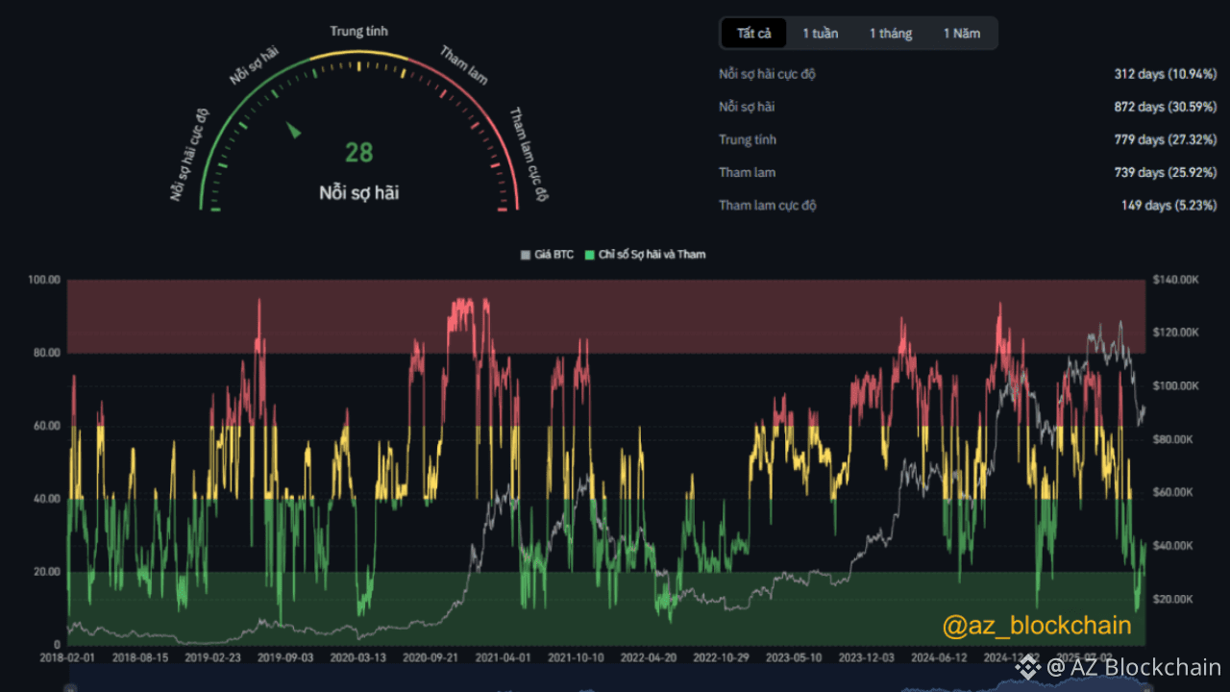This screenshot has height=692, width=1230.
Task: Click the Tham lam cực độ stats row label
Action: (767, 205)
